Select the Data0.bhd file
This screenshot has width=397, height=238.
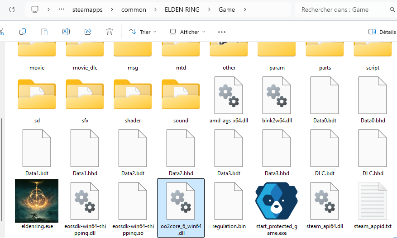point(373,100)
